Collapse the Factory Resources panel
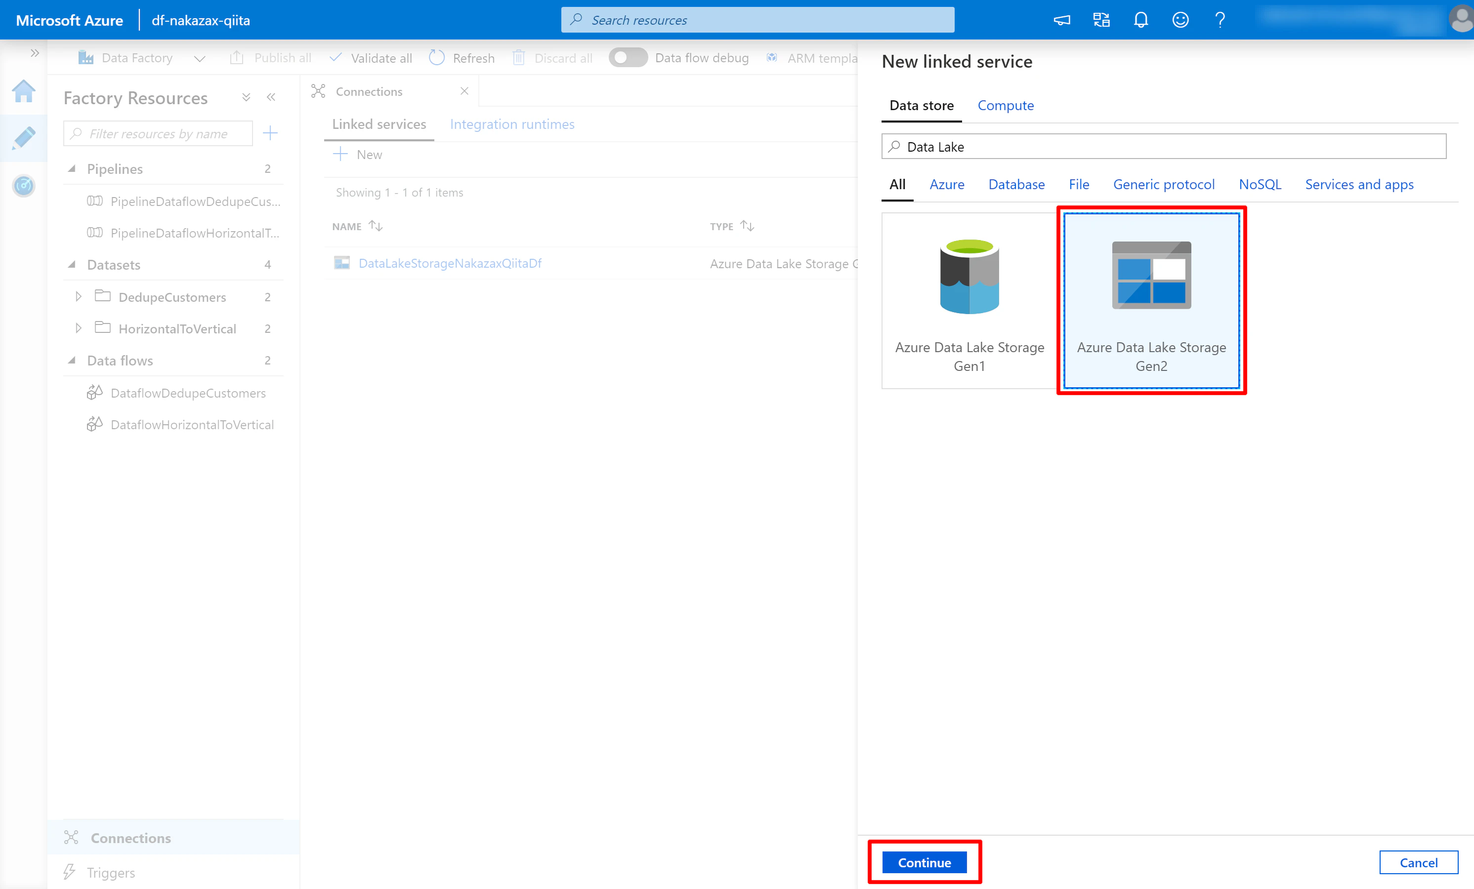This screenshot has height=889, width=1474. point(271,97)
